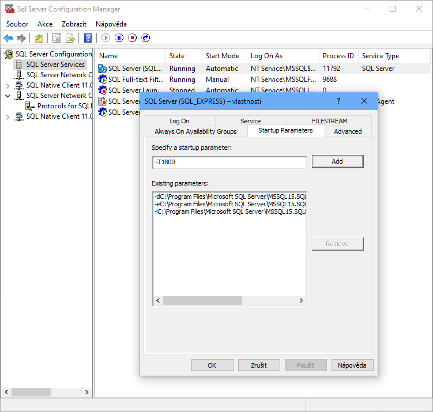
Task: Close the vlastnosti dialog
Action: [364, 101]
